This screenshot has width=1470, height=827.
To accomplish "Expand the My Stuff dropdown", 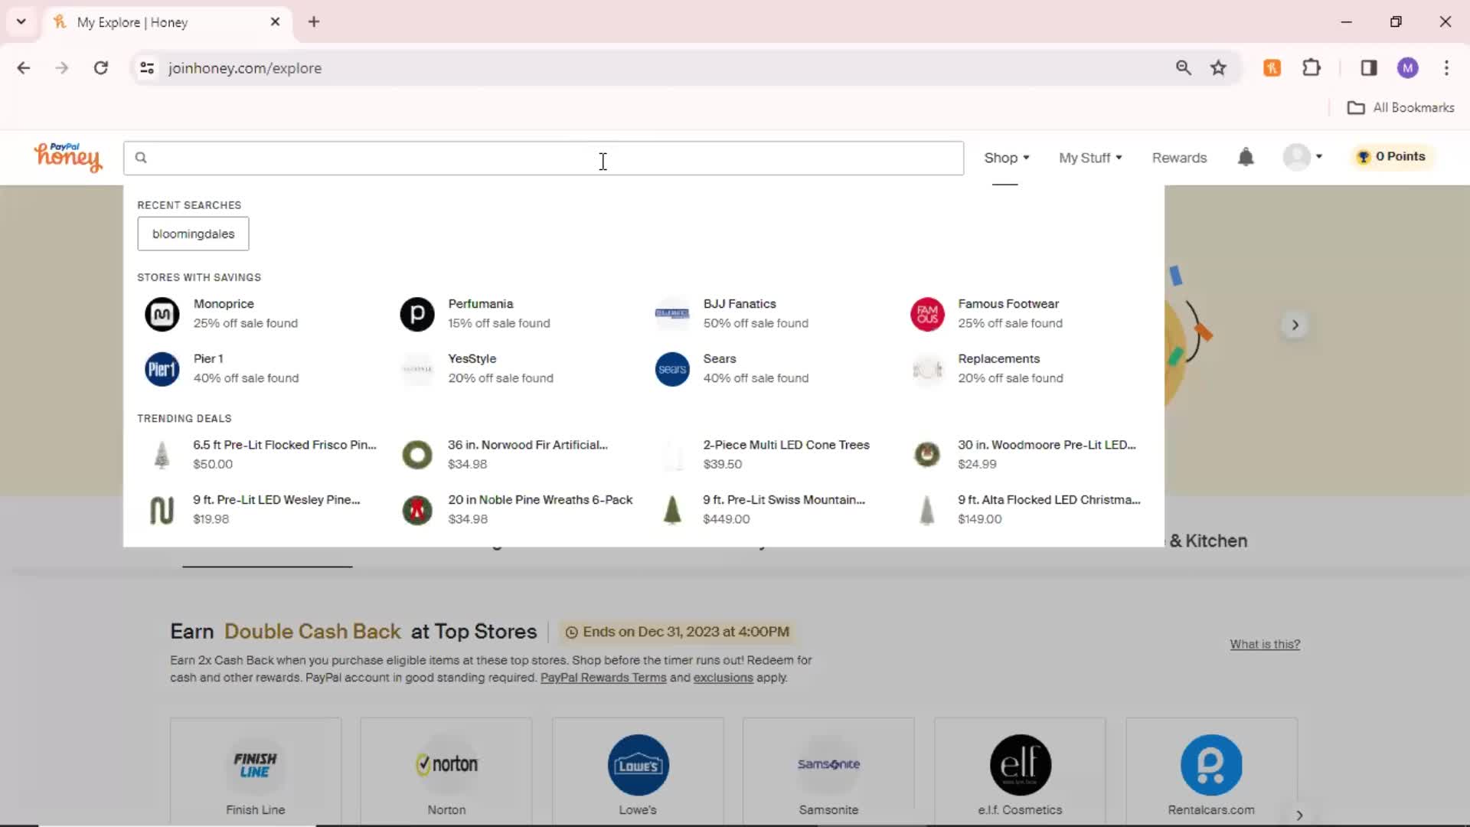I will coord(1090,158).
